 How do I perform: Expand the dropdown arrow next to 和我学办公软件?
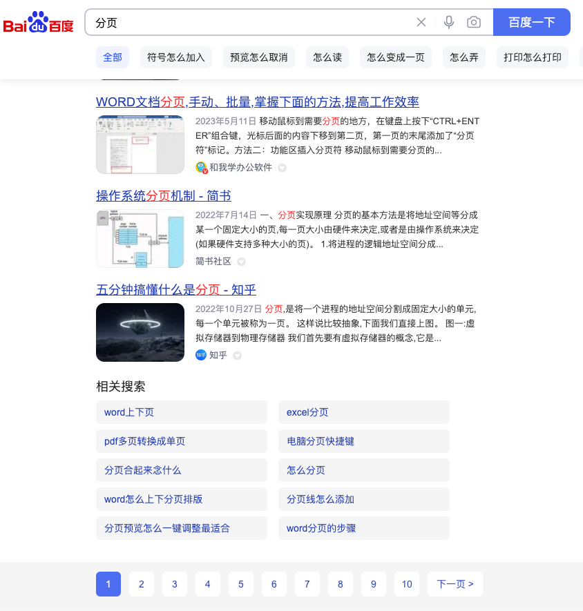[282, 168]
